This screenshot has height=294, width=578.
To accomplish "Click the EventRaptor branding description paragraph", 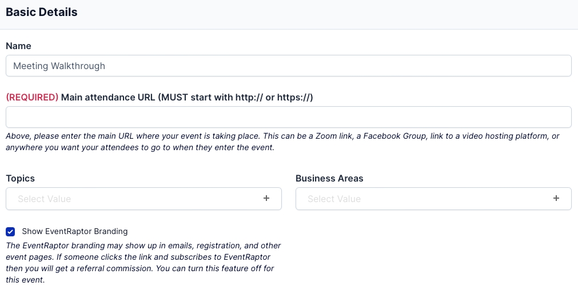I will tap(143, 263).
